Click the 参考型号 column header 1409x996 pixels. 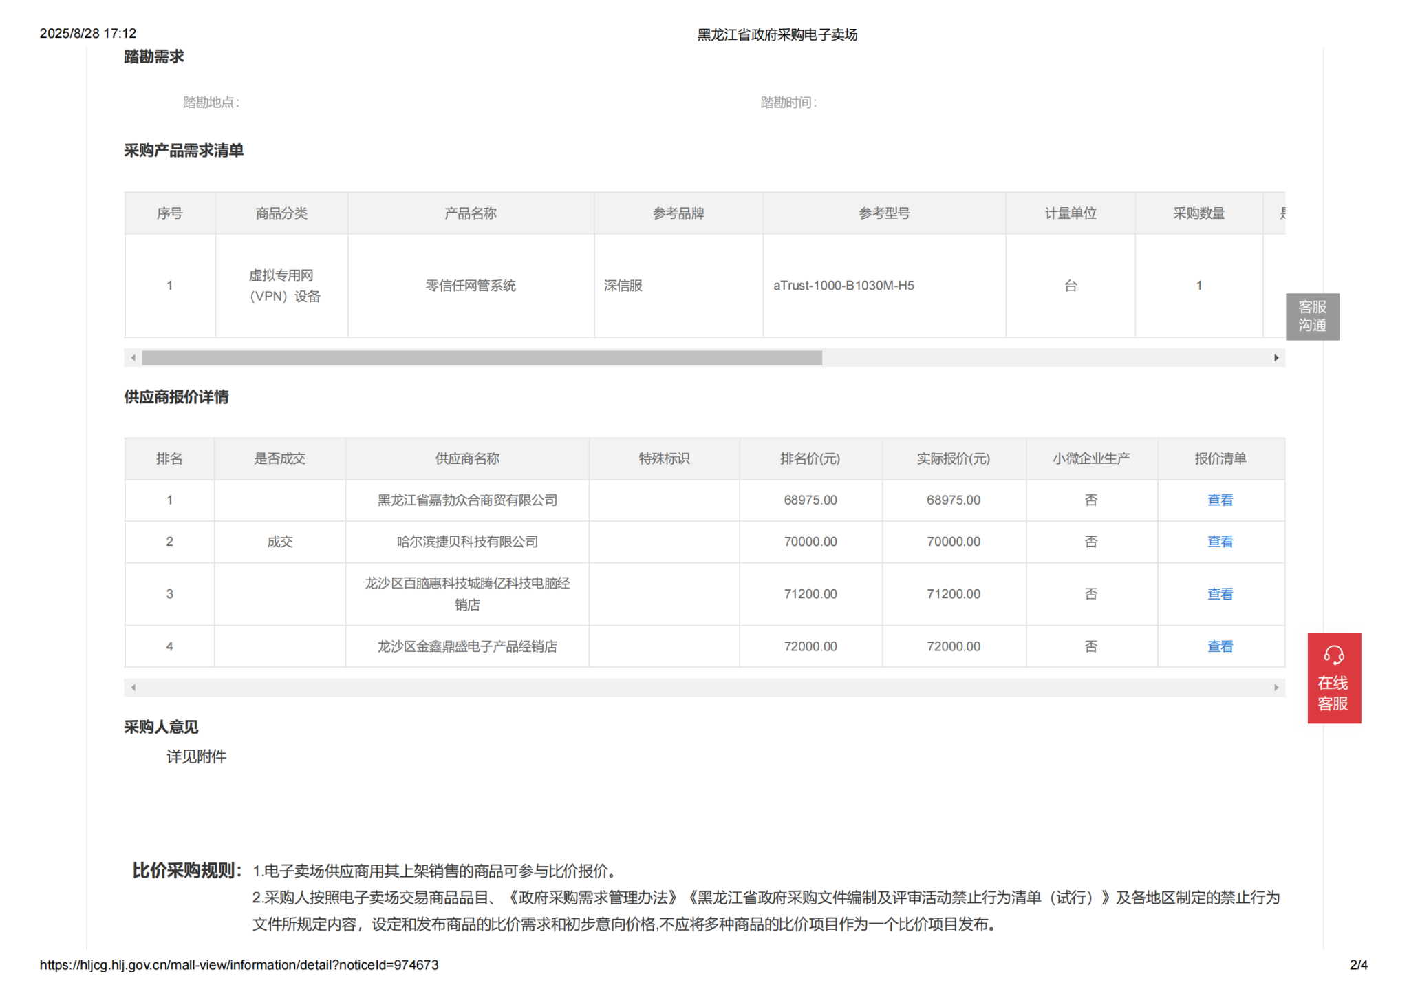coord(883,213)
